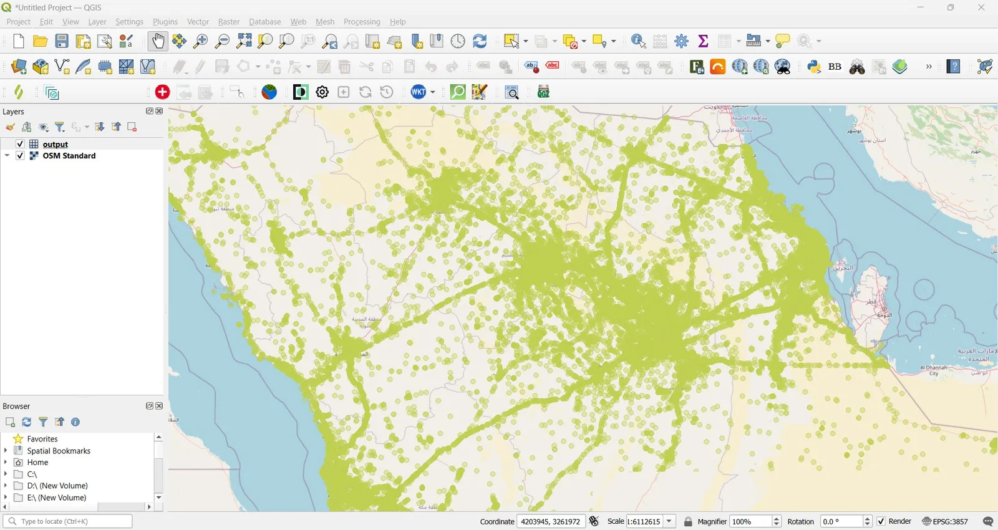Image resolution: width=998 pixels, height=530 pixels.
Task: Create a new project with toolbar icon
Action: click(19, 41)
